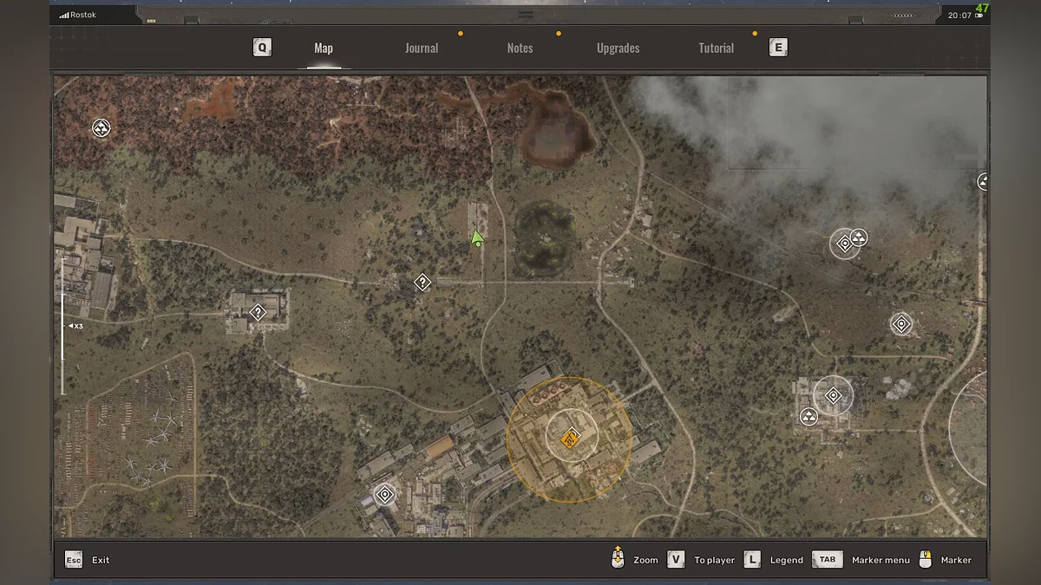The width and height of the screenshot is (1041, 585).
Task: Click the x3 zoom level indicator
Action: pos(75,326)
